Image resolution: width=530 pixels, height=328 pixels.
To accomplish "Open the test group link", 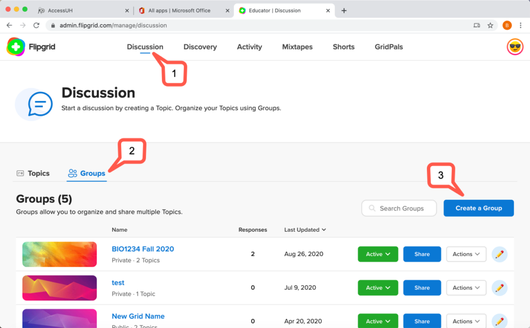I will coord(118,282).
